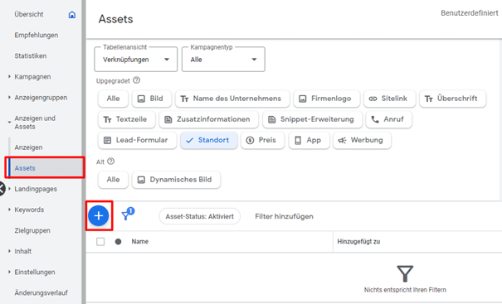
Task: Open Anzeigen sub-item in sidebar
Action: coord(28,147)
